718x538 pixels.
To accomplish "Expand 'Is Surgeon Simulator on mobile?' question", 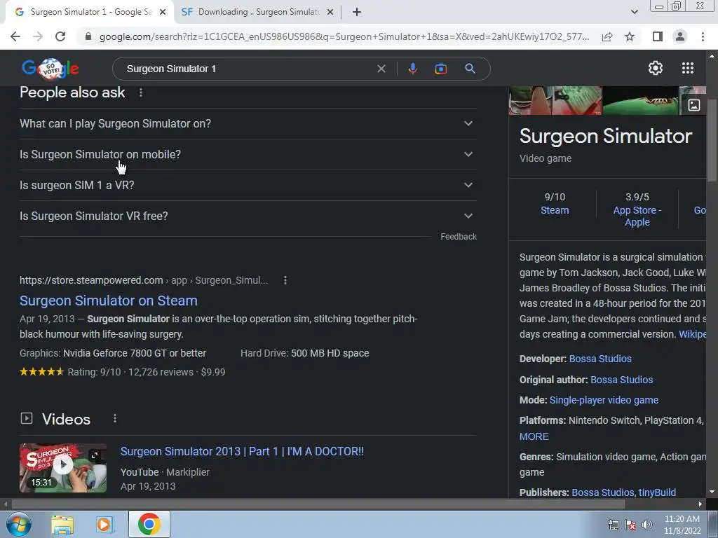I will click(248, 155).
